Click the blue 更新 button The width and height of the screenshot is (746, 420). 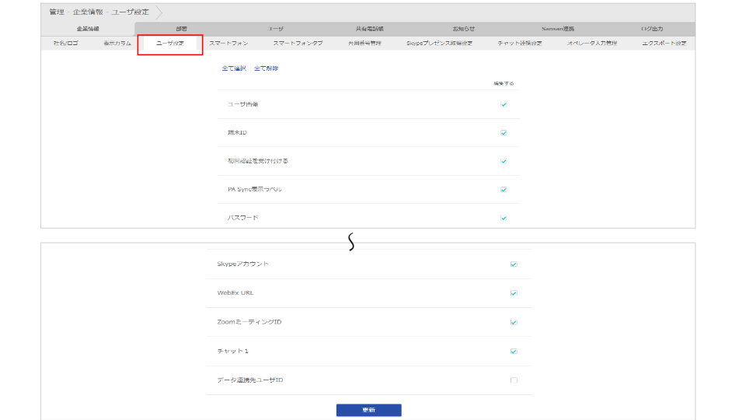[368, 410]
